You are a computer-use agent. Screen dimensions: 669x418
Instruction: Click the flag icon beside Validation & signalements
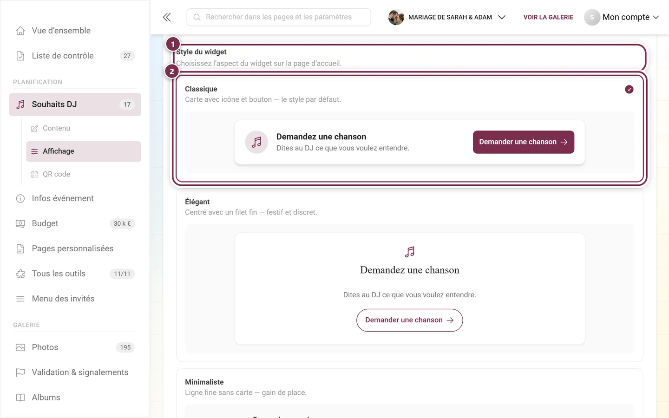pos(20,372)
